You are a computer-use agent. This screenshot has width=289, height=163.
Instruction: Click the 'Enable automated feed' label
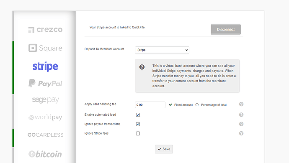point(100,115)
